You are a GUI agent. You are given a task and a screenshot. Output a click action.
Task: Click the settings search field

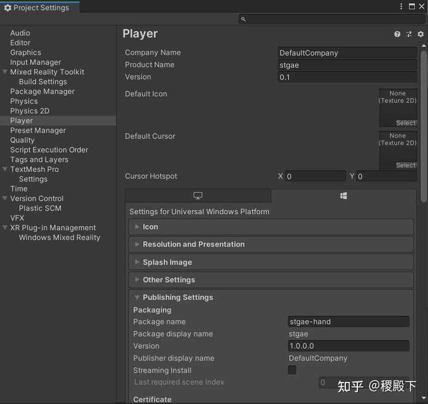tap(332, 19)
